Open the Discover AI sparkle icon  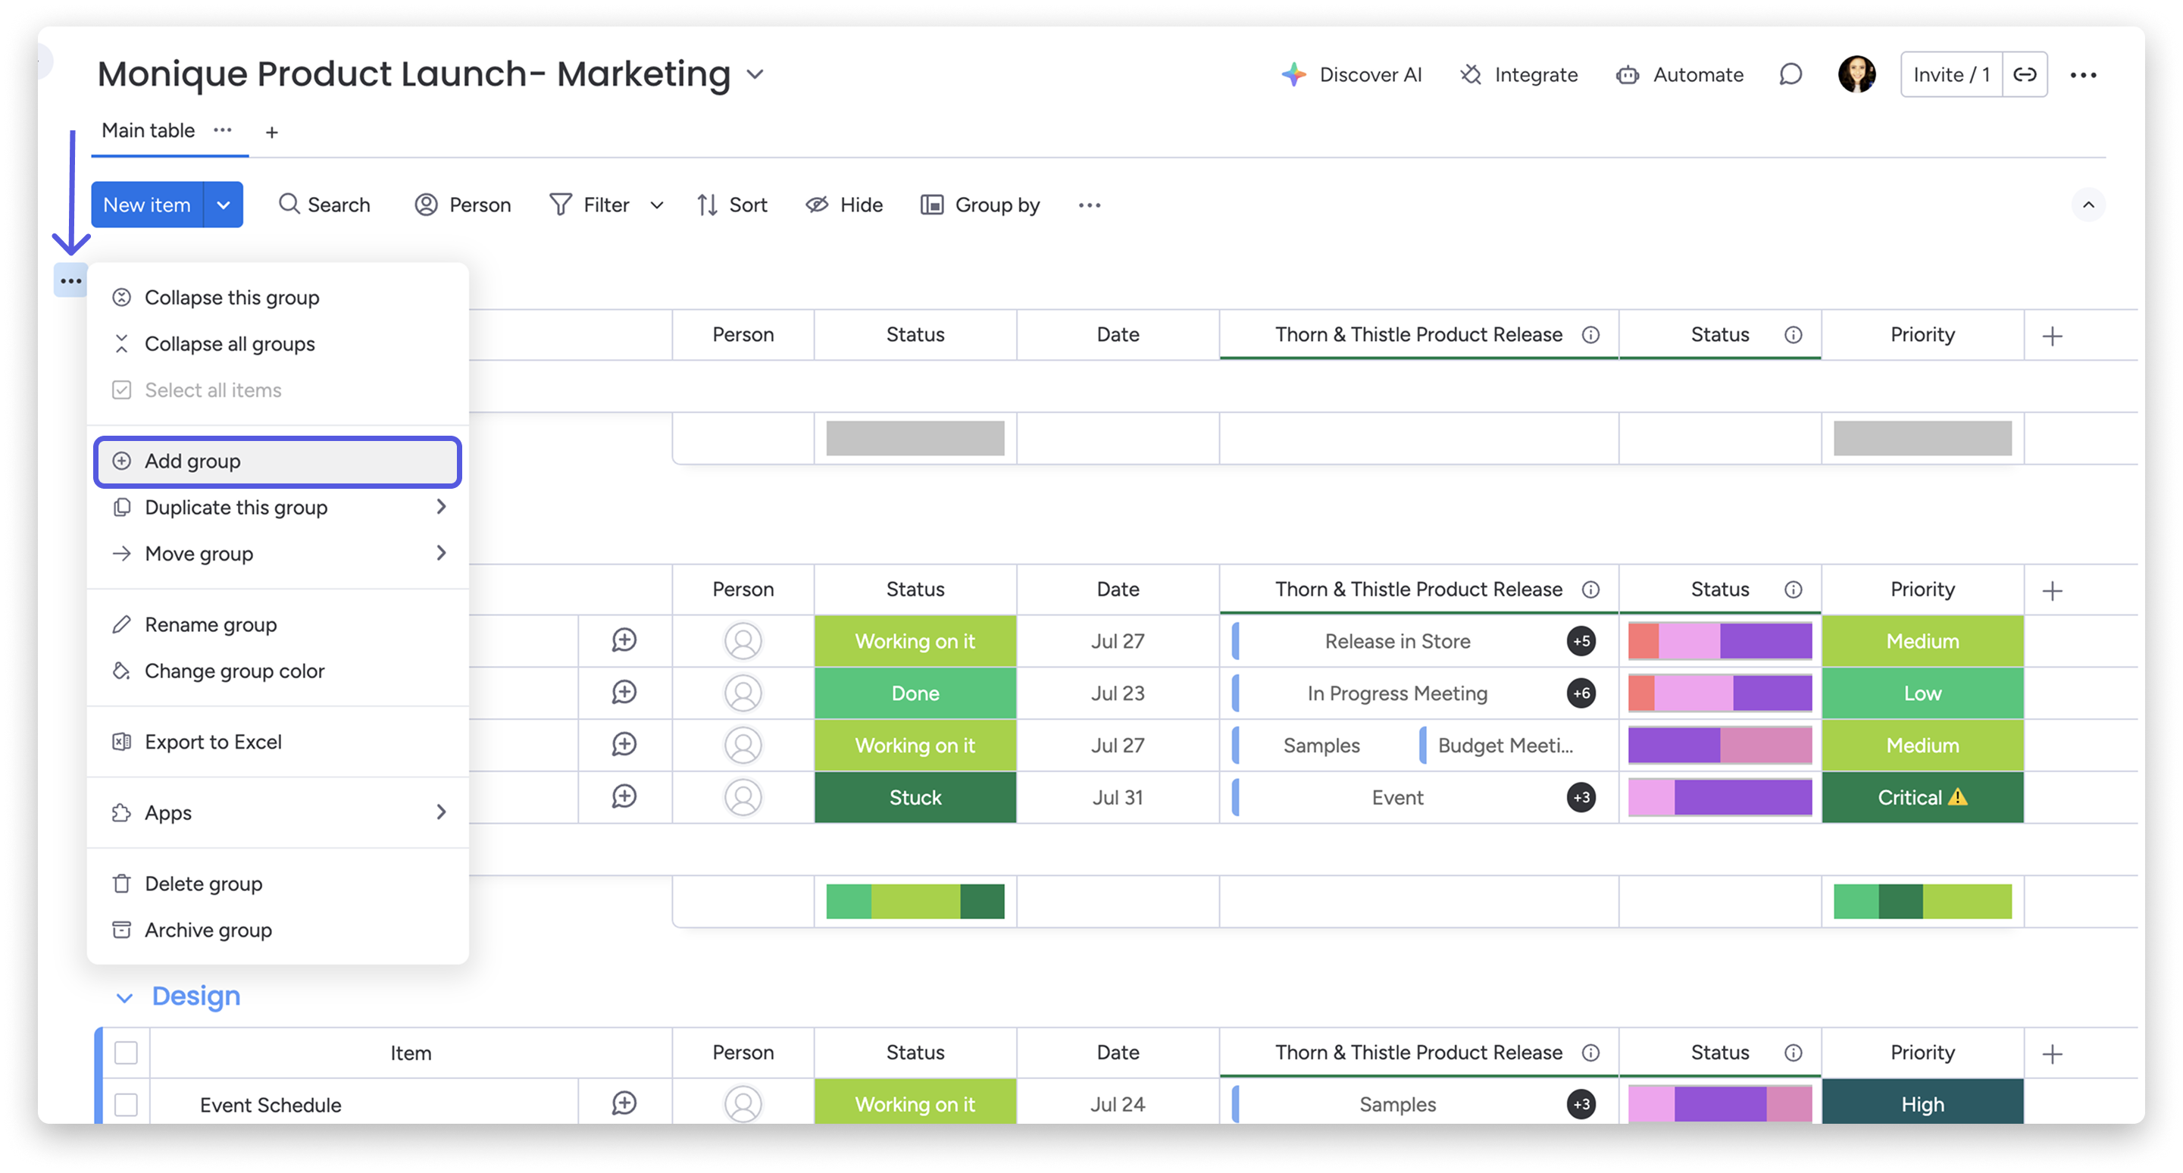point(1293,74)
